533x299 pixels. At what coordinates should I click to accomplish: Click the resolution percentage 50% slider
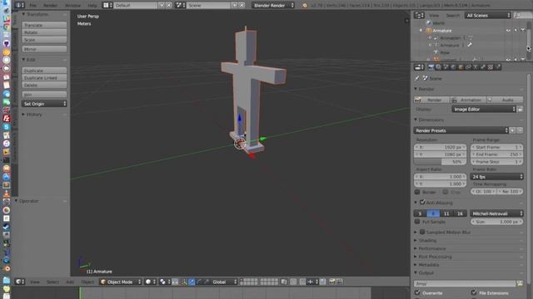pyautogui.click(x=440, y=162)
